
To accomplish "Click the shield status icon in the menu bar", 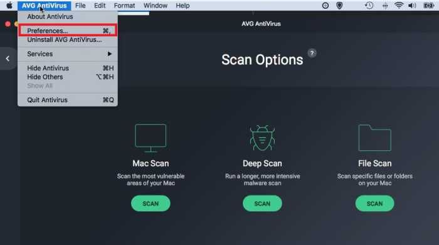I will click(339, 6).
